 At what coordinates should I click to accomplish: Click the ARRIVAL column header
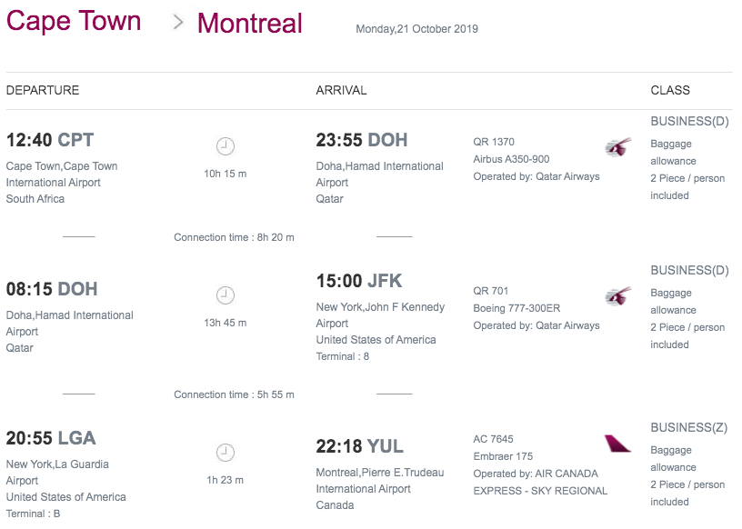[x=341, y=90]
